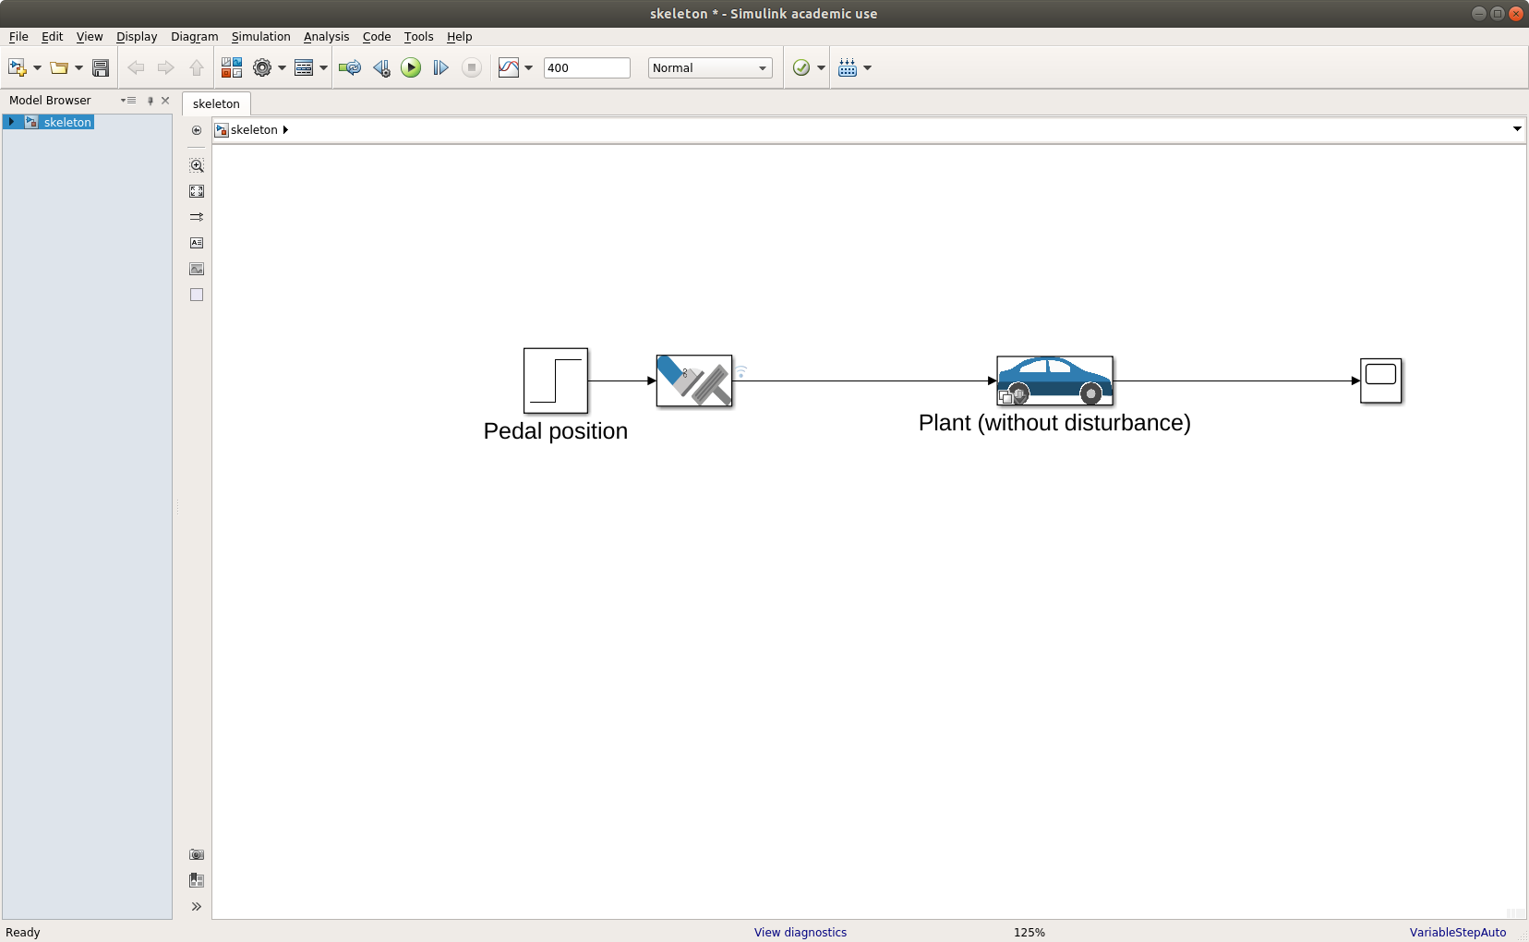
Task: Expand the palette with double chevron
Action: (x=197, y=906)
